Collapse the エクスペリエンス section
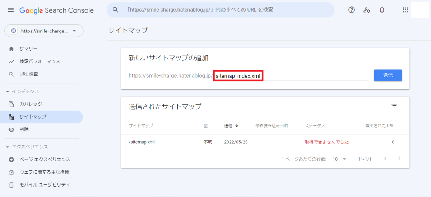 pos(27,147)
